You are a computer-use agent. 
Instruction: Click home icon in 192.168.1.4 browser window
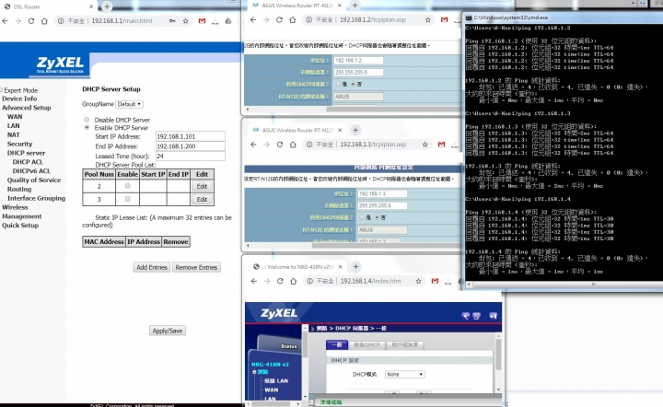293,281
